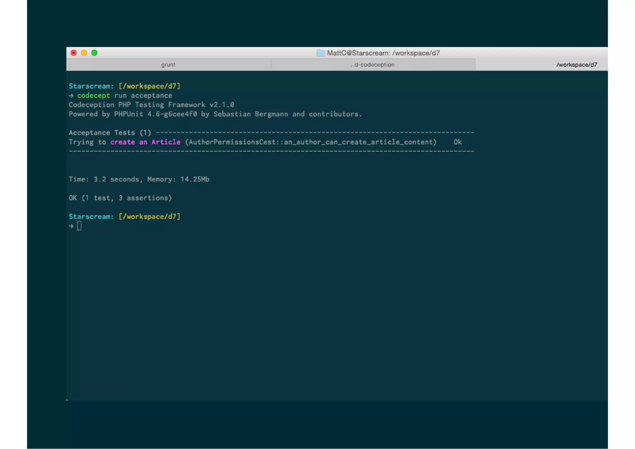Click the green zoom window button
Viewport: 635px width, 449px height.
point(95,53)
